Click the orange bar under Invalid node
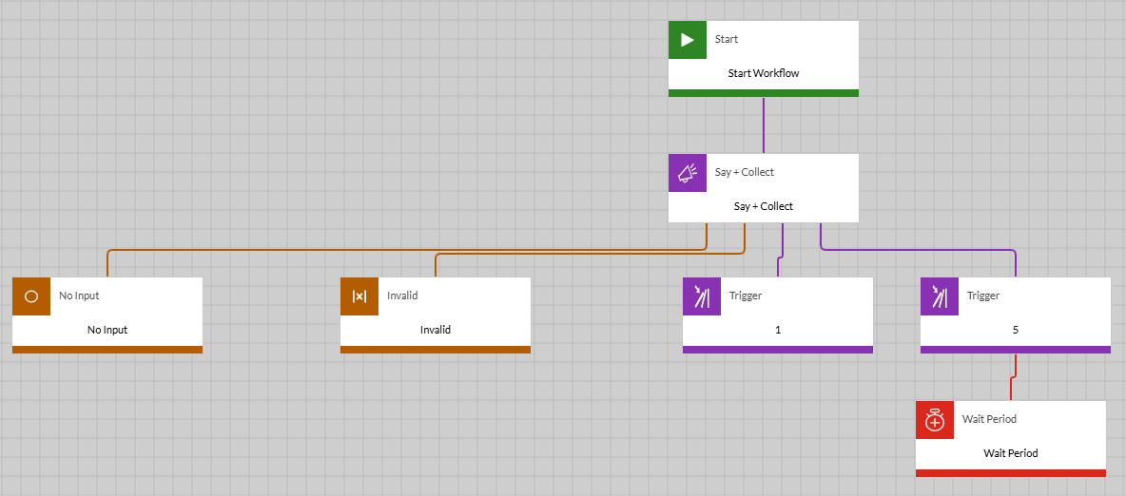The height and width of the screenshot is (496, 1126). (436, 350)
